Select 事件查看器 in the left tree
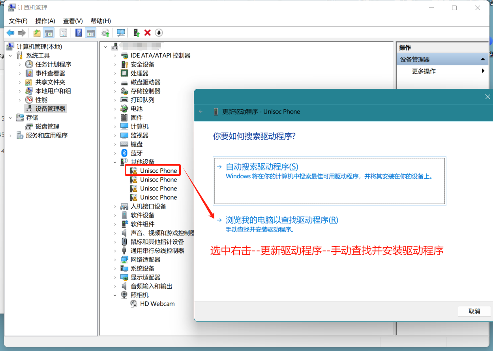Viewport: 493px width, 351px height. point(50,73)
